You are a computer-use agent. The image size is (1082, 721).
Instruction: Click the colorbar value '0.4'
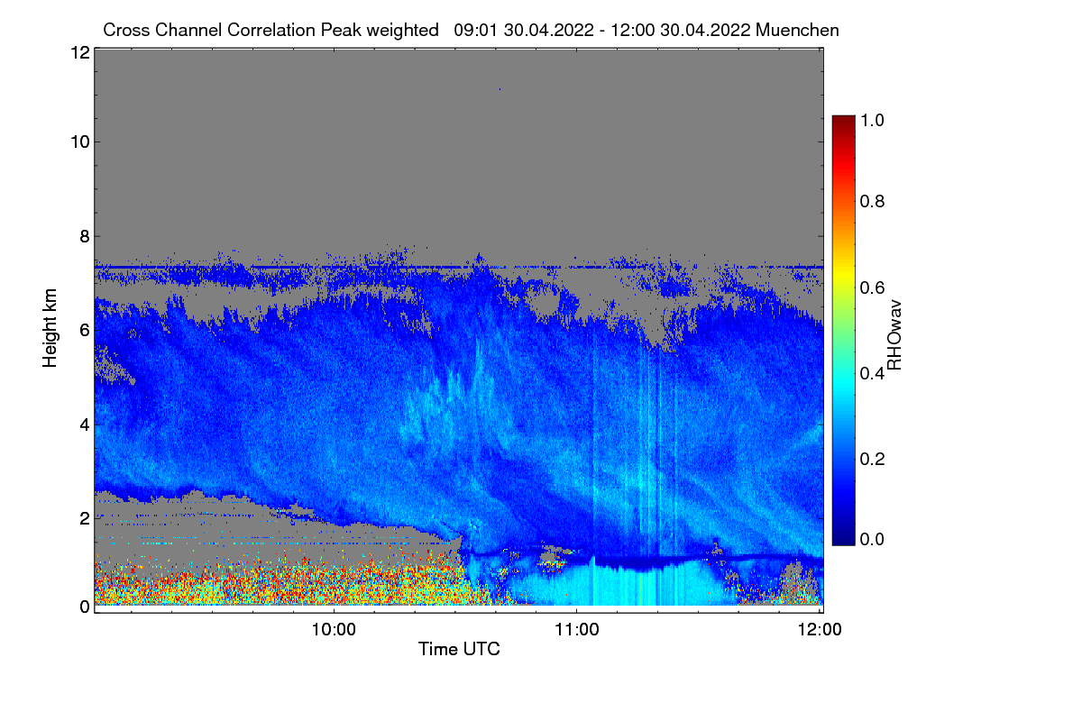[x=872, y=373]
